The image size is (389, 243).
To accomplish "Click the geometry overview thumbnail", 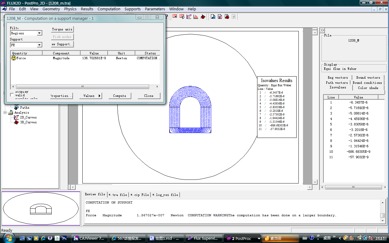I will 41,209.
